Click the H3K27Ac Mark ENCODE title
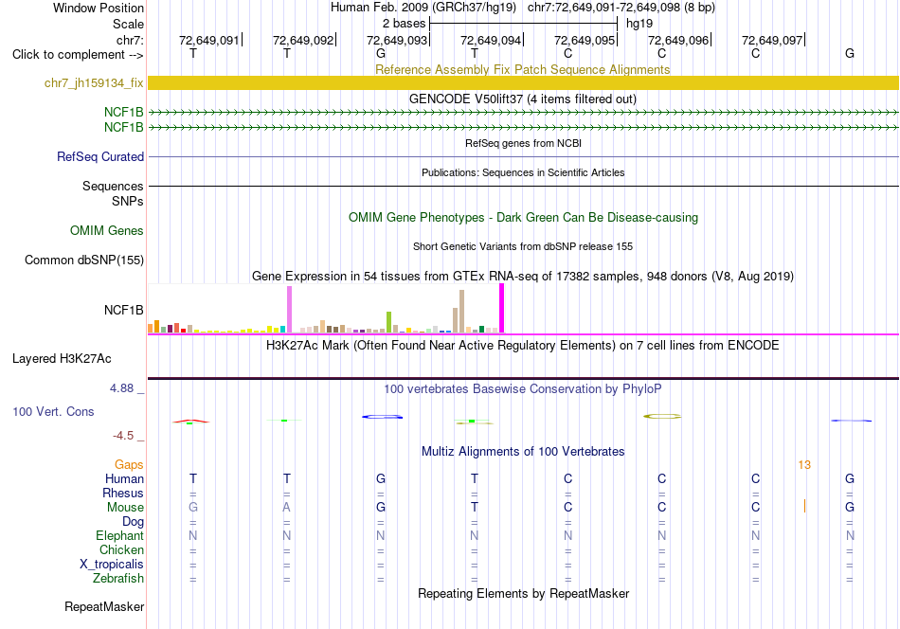The image size is (900, 629). tap(523, 346)
